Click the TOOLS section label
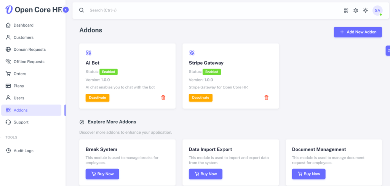 click(x=11, y=137)
